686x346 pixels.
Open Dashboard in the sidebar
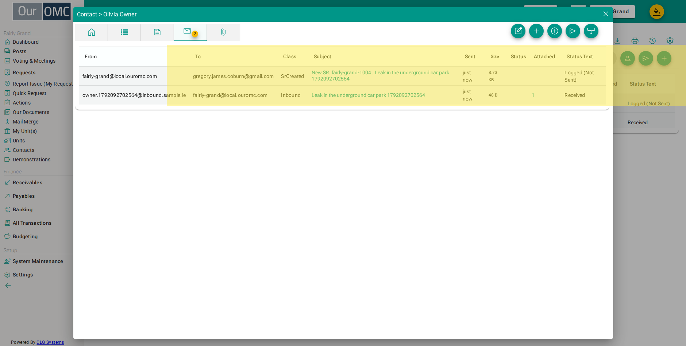tap(26, 42)
